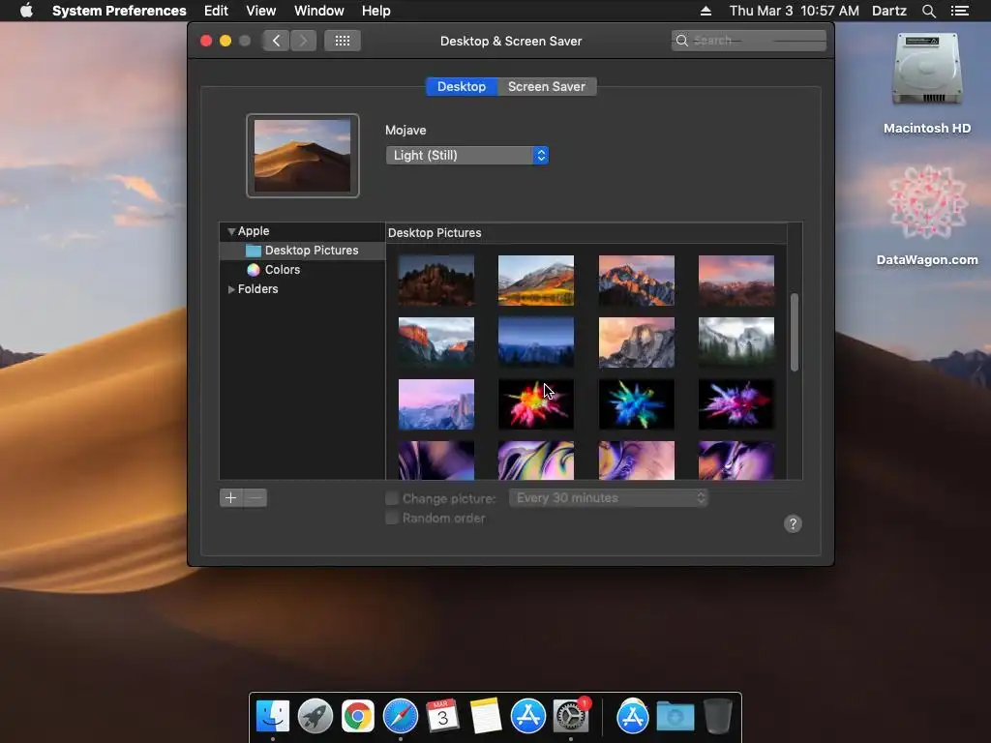Choose the El Capitan cliff wallpaper
Image resolution: width=991 pixels, height=743 pixels.
pos(436,342)
